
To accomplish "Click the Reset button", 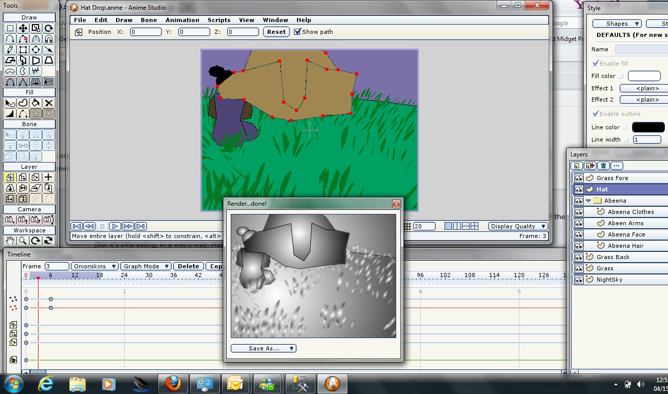I will [276, 32].
